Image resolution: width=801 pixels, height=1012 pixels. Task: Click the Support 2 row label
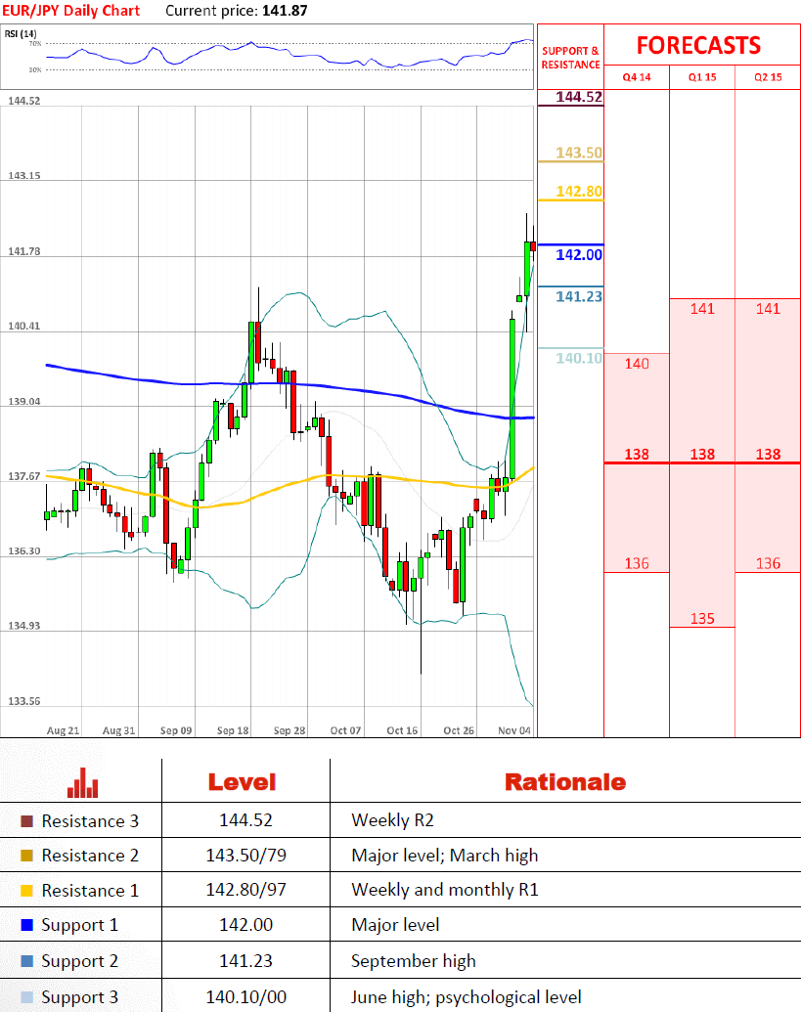[x=80, y=962]
